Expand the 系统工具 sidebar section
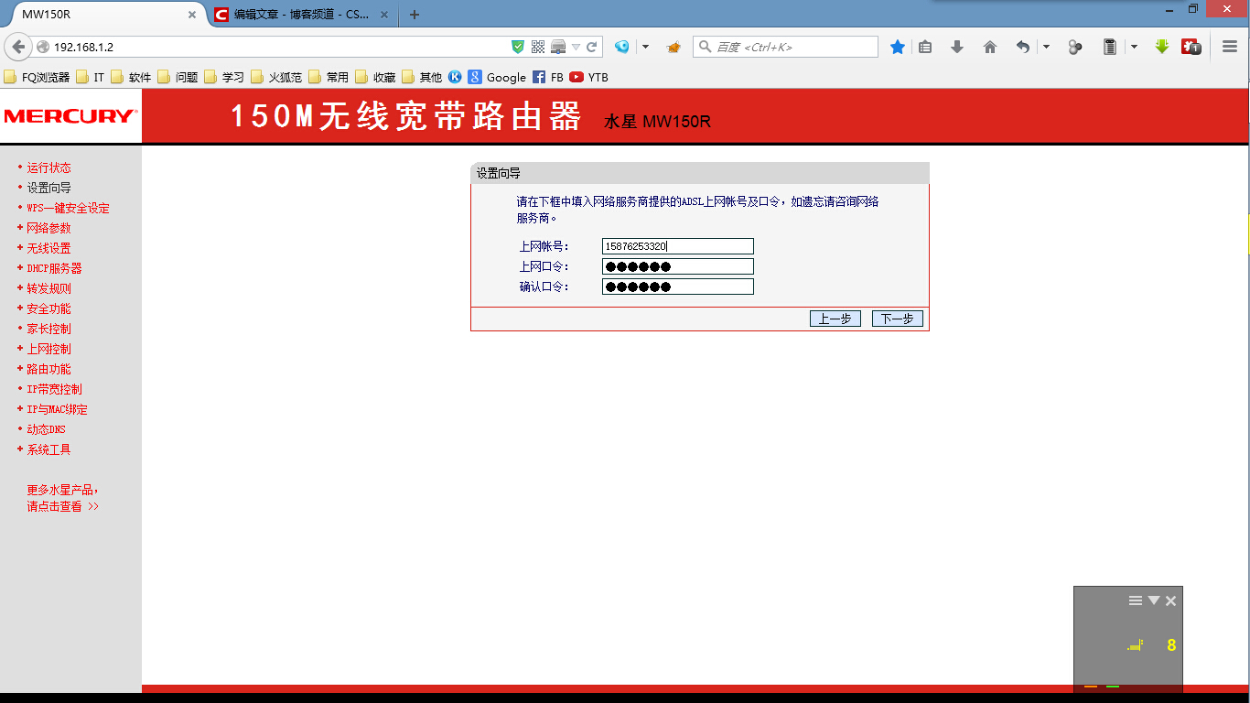 (48, 449)
